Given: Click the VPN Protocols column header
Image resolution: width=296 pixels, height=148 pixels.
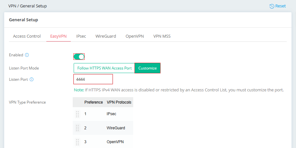Looking at the screenshot, I should click(119, 102).
